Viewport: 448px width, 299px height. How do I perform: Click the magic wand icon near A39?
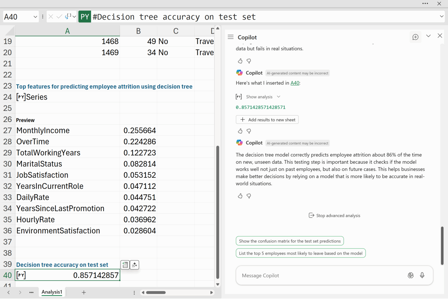point(134,265)
